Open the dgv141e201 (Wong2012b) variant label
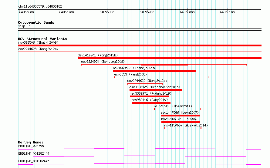Screen dimensions: 270x168 pos(98,55)
